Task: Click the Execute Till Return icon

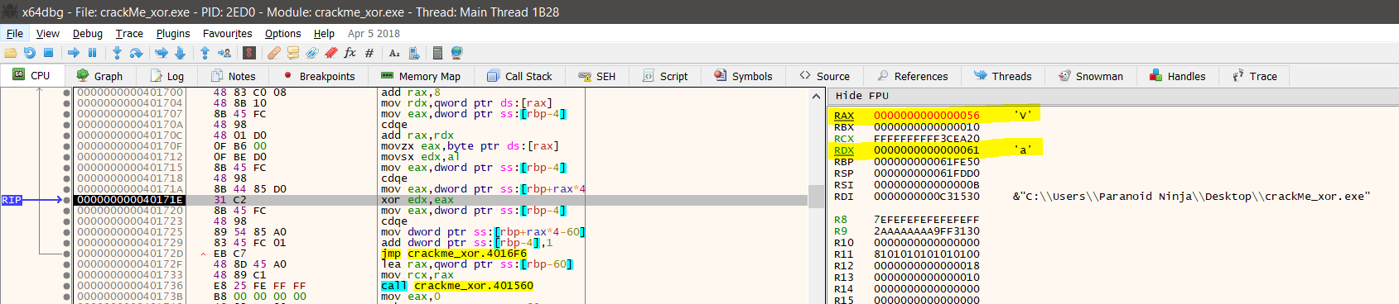Action: [205, 53]
